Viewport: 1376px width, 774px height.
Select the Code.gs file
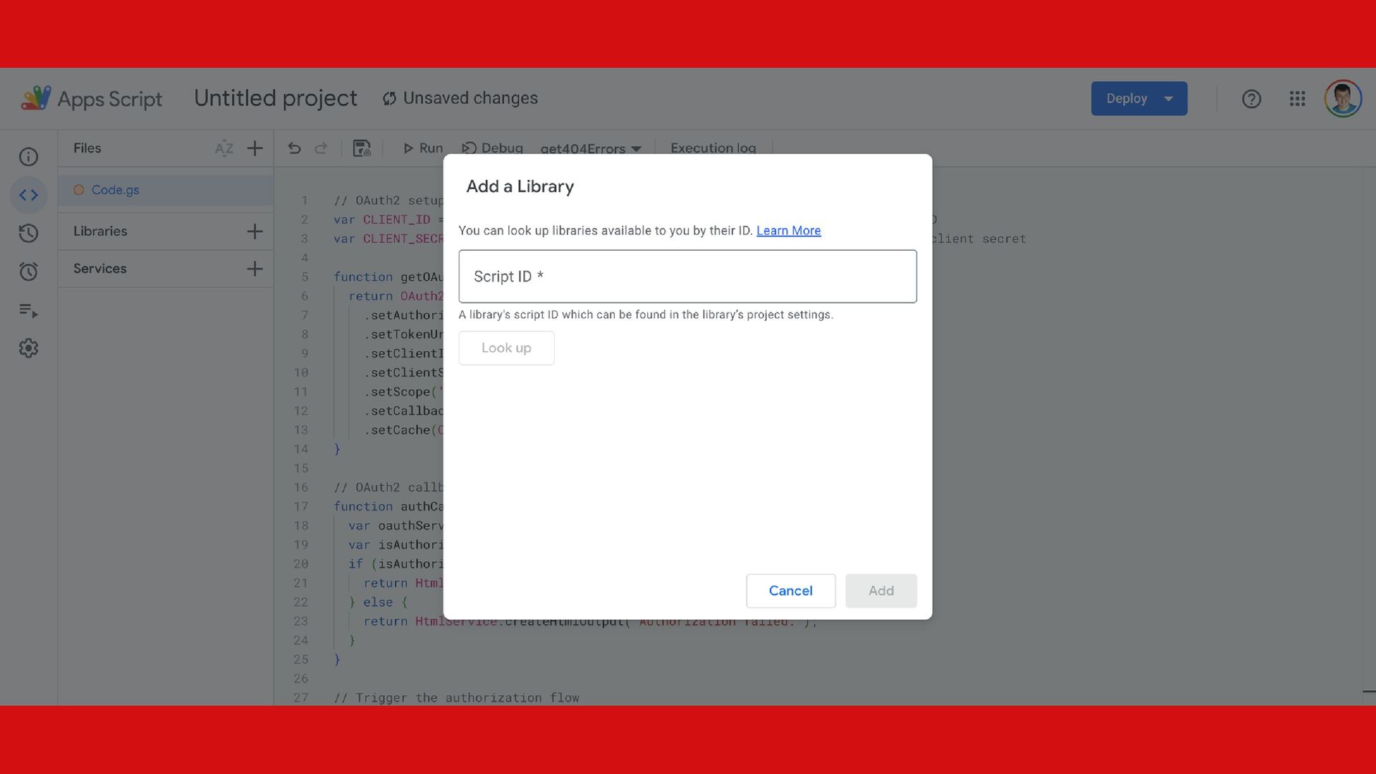pos(115,190)
